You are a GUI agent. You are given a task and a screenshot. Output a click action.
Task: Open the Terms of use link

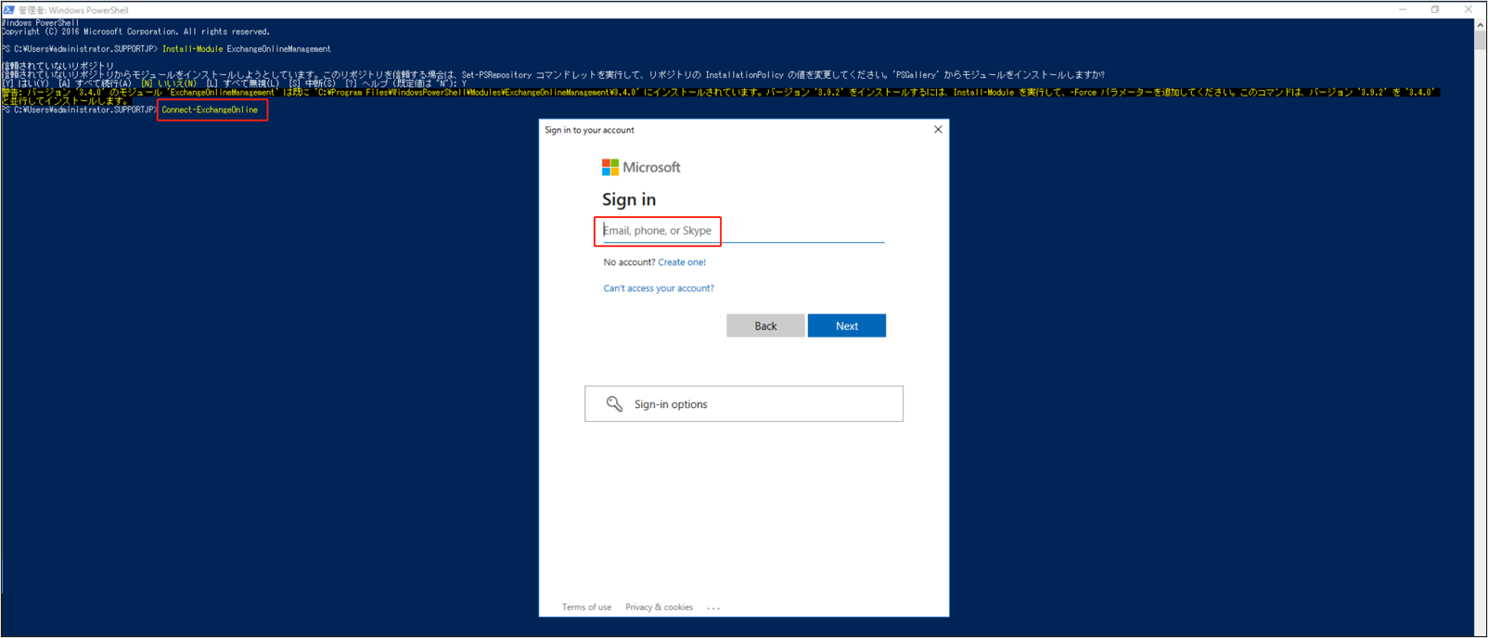click(586, 607)
